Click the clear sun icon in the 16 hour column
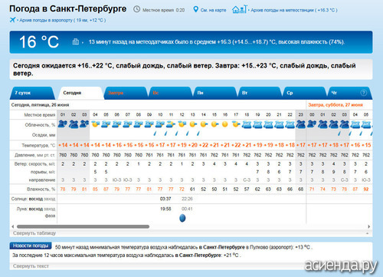The image size is (383, 277). tap(225, 124)
